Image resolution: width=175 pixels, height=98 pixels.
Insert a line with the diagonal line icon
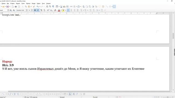pyautogui.click(x=107, y=7)
